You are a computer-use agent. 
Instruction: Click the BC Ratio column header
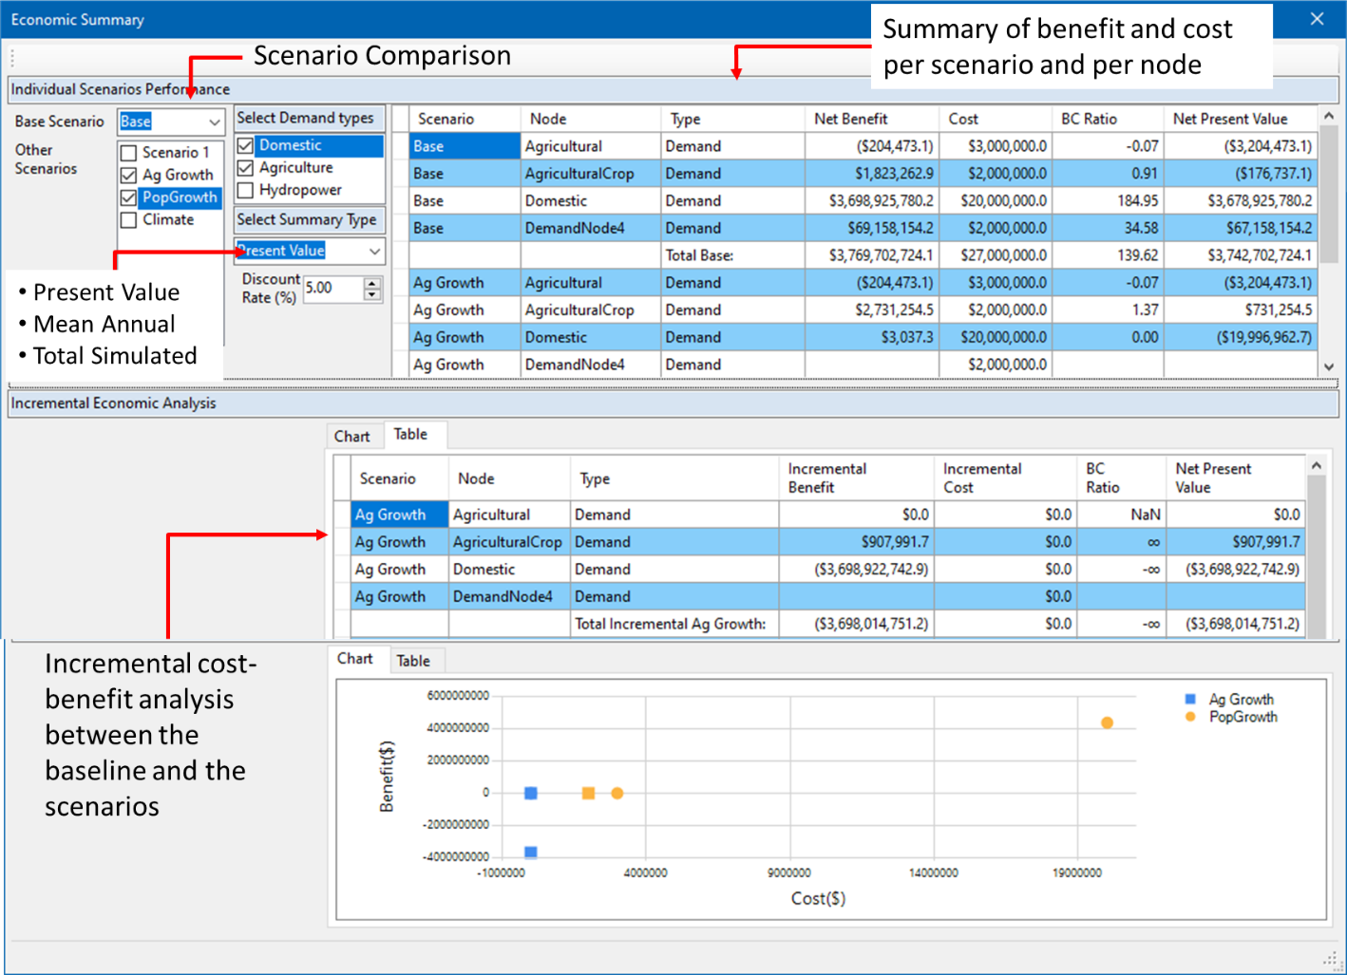[1089, 119]
